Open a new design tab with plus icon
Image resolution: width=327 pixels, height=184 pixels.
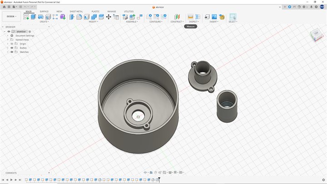pos(285,7)
